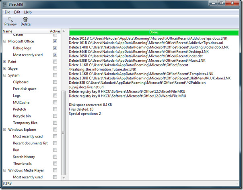Click the BleachBit title bar app icon
Screen dimensions: 243x190
click(x=5, y=4)
